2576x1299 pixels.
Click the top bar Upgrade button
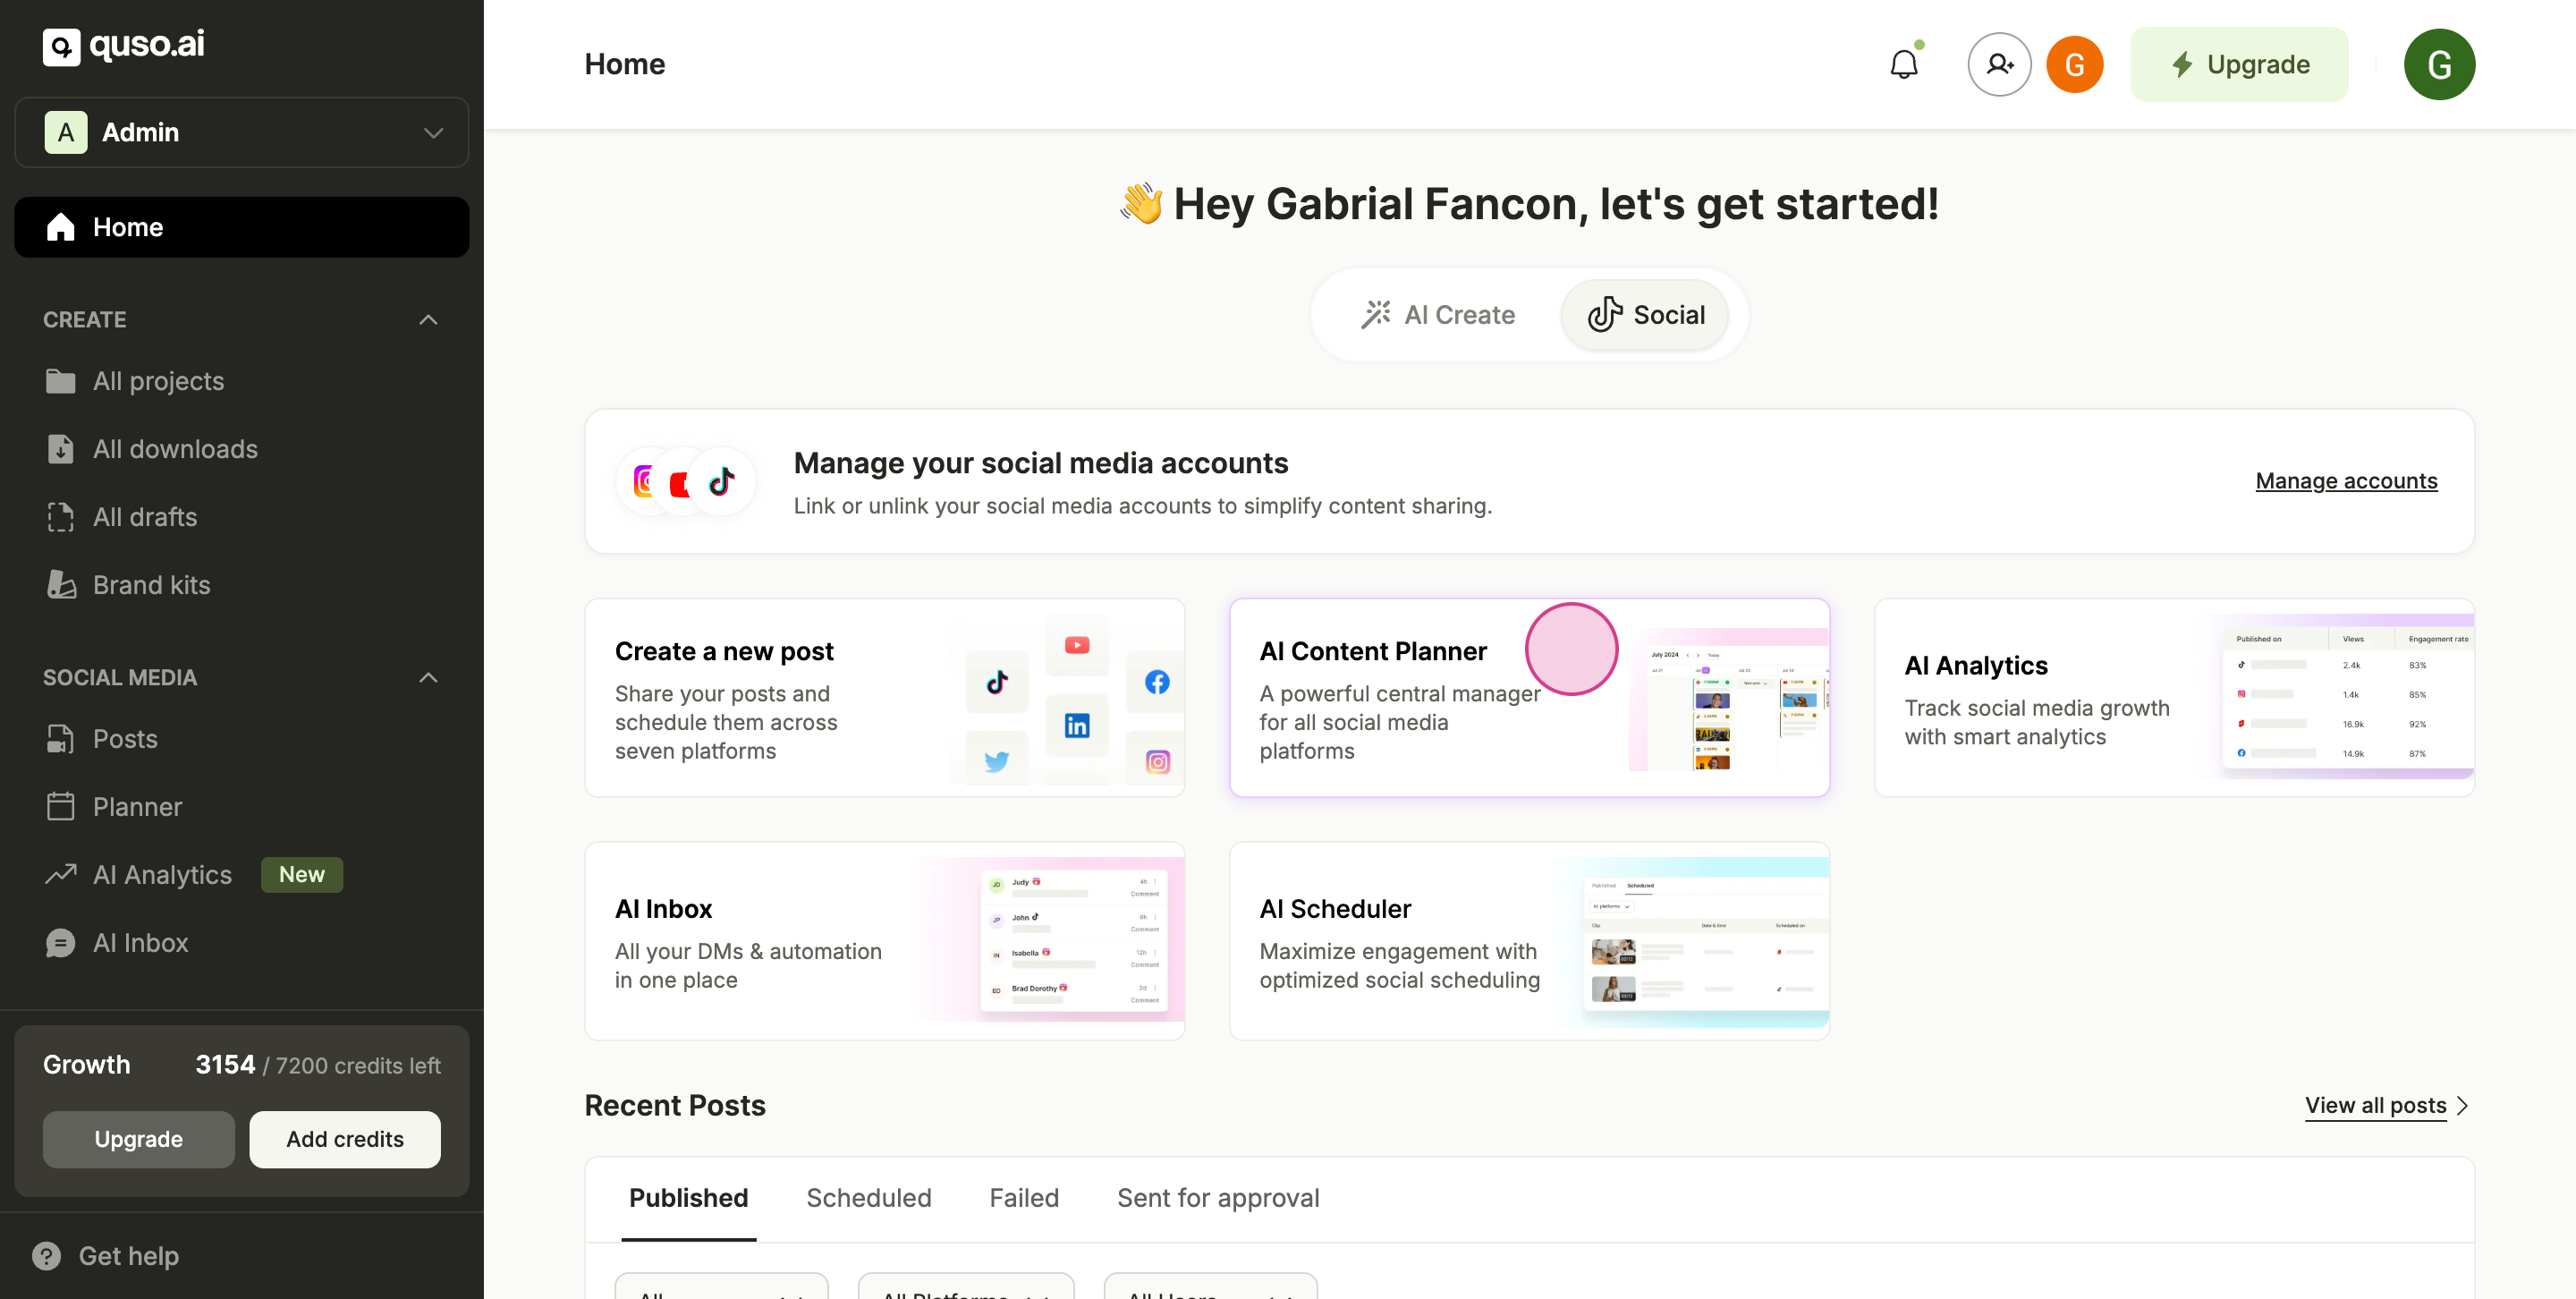pyautogui.click(x=2239, y=64)
